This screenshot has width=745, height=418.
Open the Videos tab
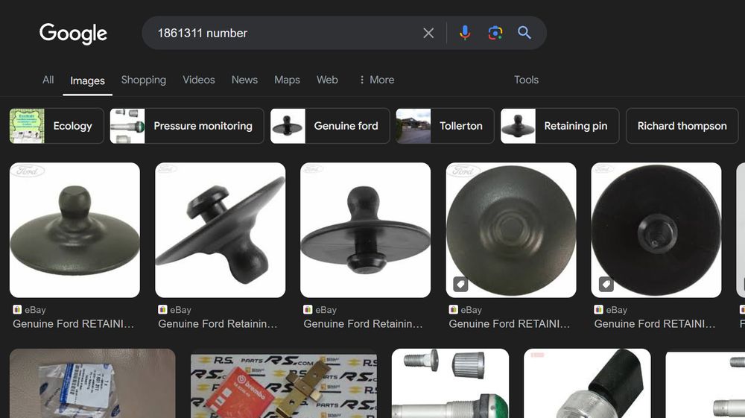pos(199,80)
